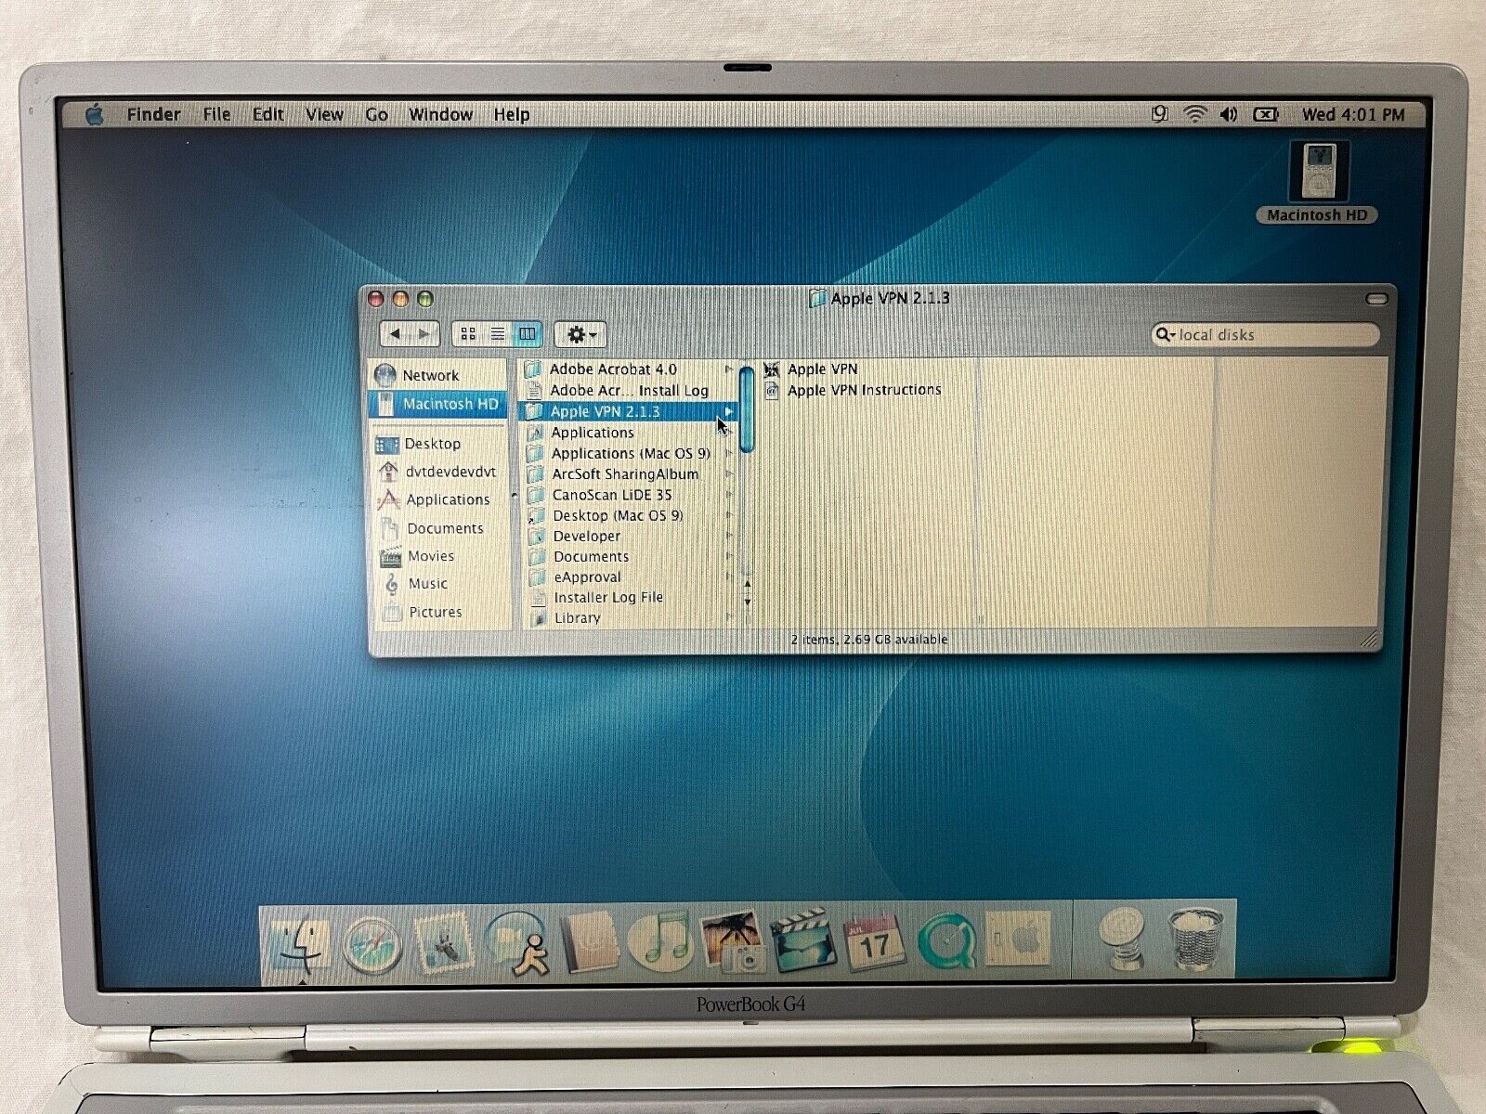Image resolution: width=1486 pixels, height=1114 pixels.
Task: Open iChat from the Dock
Action: (516, 942)
